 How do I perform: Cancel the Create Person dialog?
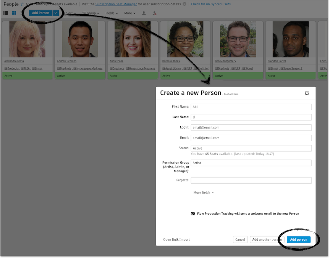click(240, 239)
